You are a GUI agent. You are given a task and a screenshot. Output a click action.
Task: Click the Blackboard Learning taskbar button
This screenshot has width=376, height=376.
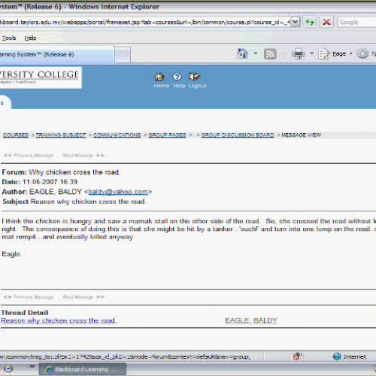pyautogui.click(x=83, y=369)
